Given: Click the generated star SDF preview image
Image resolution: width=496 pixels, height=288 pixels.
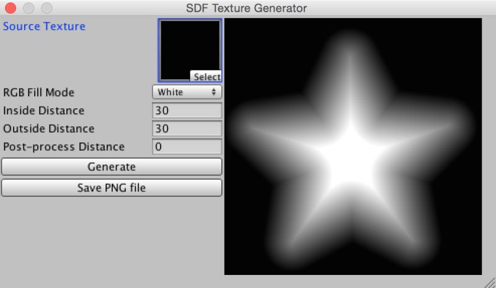Looking at the screenshot, I should pos(353,146).
